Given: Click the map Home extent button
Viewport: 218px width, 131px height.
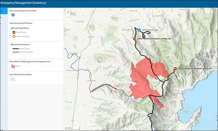Looking at the screenshot, I should click(x=68, y=12).
